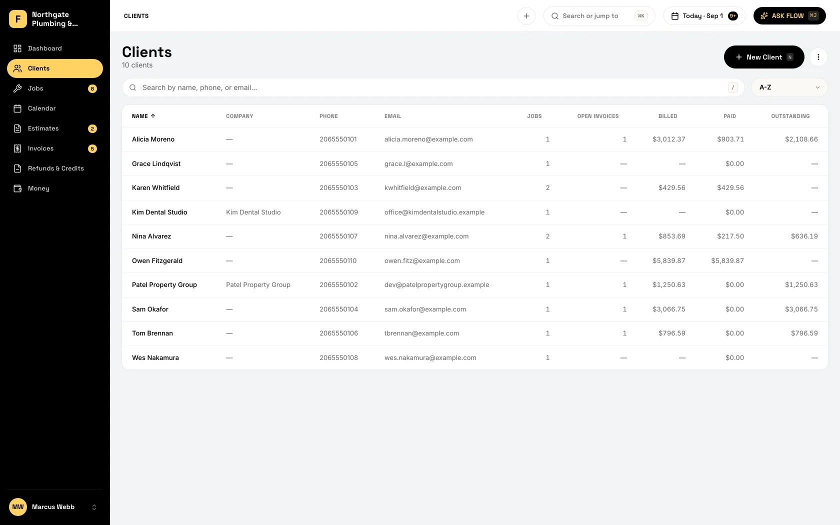This screenshot has width=840, height=525.
Task: Click the Outstanding column header
Action: [x=790, y=116]
